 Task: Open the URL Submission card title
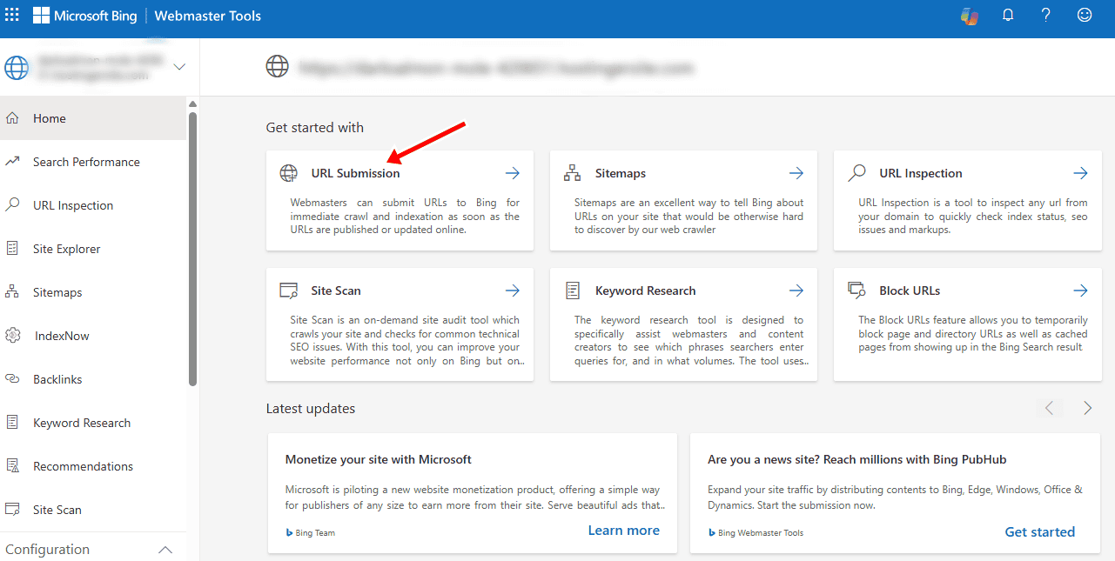(x=355, y=173)
